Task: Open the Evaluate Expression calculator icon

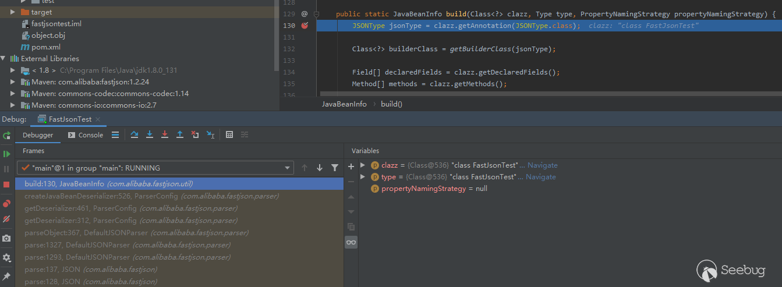Action: (229, 134)
